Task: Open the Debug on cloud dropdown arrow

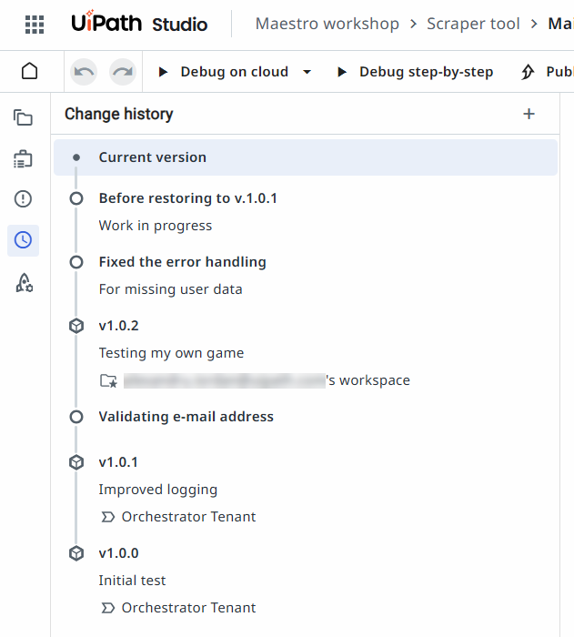Action: point(307,72)
